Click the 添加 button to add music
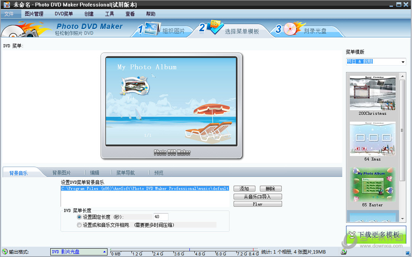This screenshot has width=412, height=257. point(244,189)
